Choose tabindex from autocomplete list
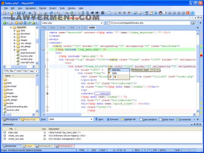 click(x=119, y=70)
